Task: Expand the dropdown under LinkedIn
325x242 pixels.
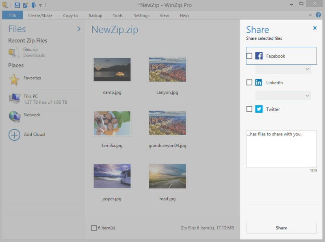Action: pos(283,96)
